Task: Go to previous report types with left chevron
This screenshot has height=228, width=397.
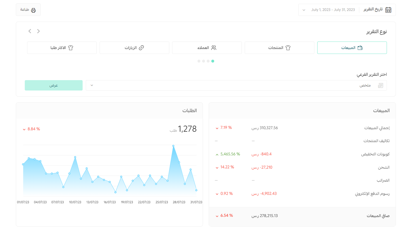Action: pos(30,31)
